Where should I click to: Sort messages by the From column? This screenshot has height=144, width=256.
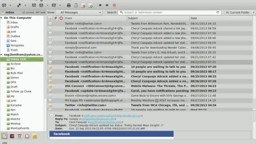point(96,18)
